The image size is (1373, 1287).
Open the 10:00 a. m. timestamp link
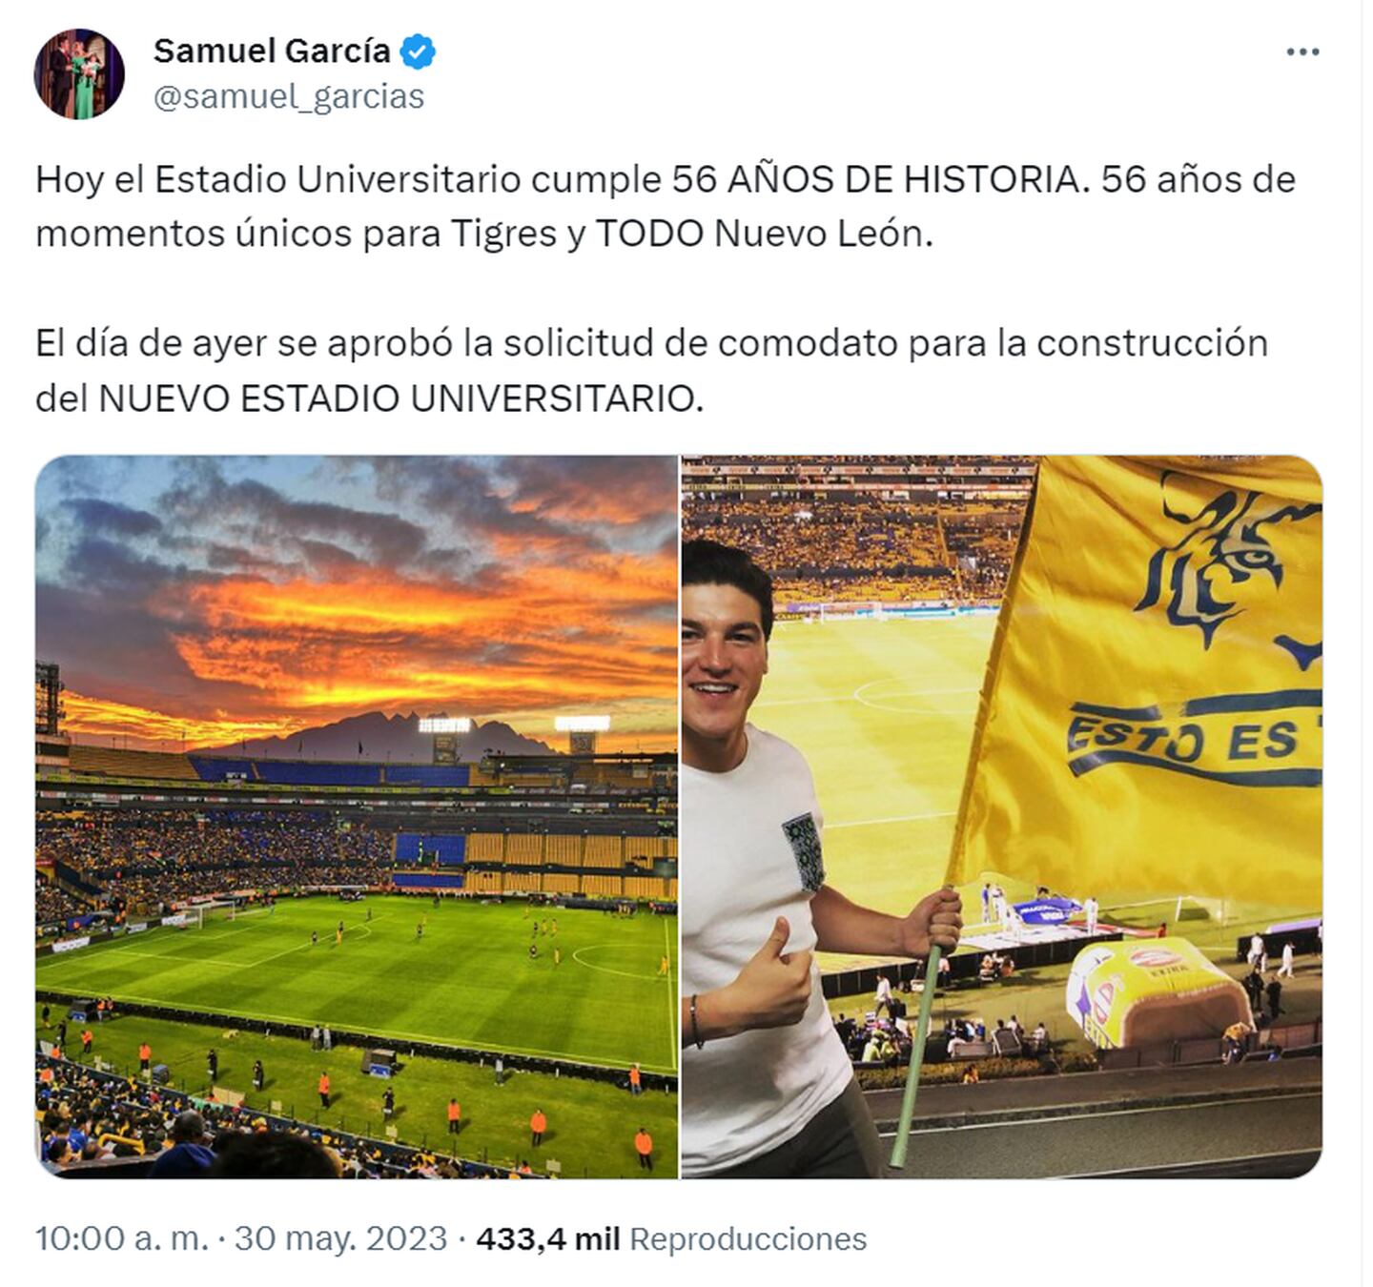(122, 1238)
